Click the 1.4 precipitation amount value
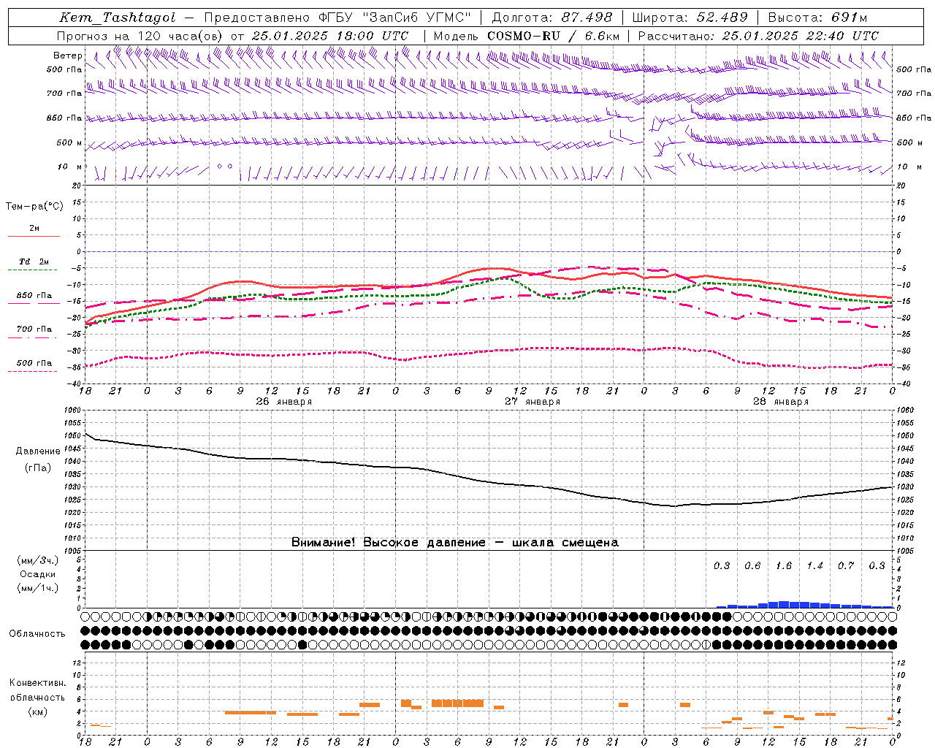Image resolution: width=935 pixels, height=748 pixels. (814, 566)
